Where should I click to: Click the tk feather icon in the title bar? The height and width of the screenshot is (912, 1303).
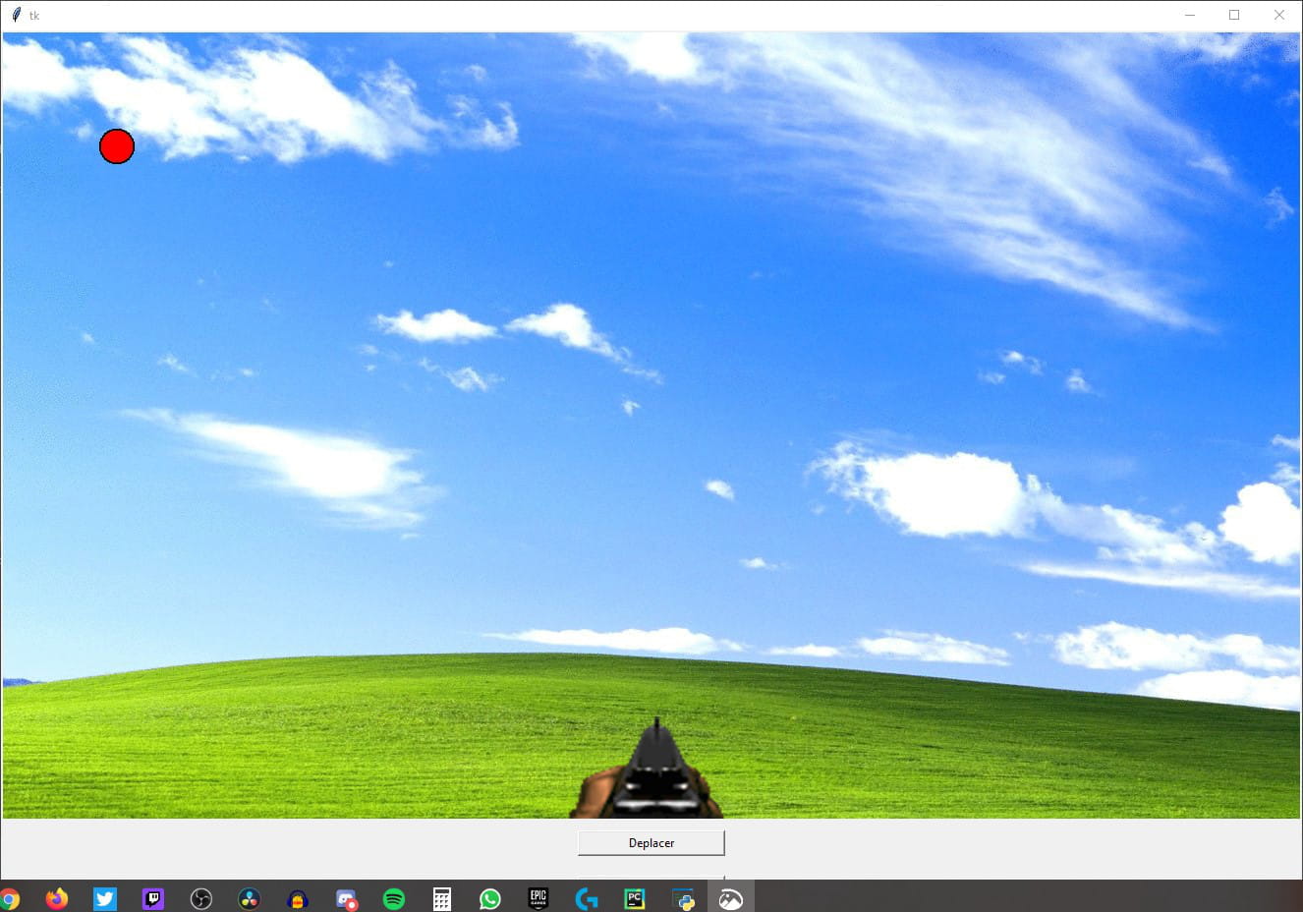point(16,15)
